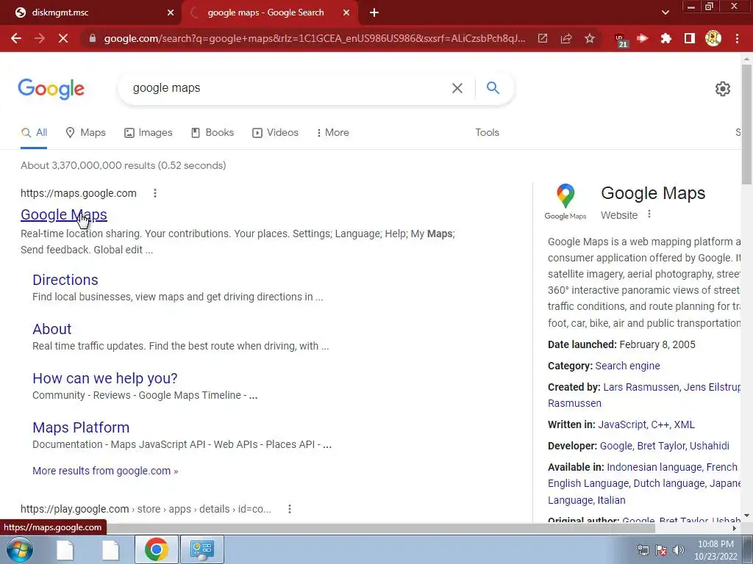Click the volume speaker tray icon
Screen dimensions: 753x564
click(x=679, y=550)
